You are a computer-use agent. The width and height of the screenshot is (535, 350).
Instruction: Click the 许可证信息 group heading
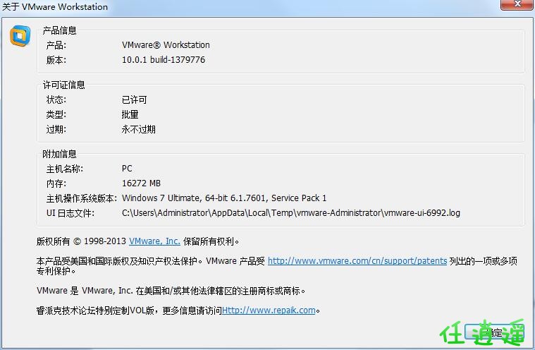[64, 85]
